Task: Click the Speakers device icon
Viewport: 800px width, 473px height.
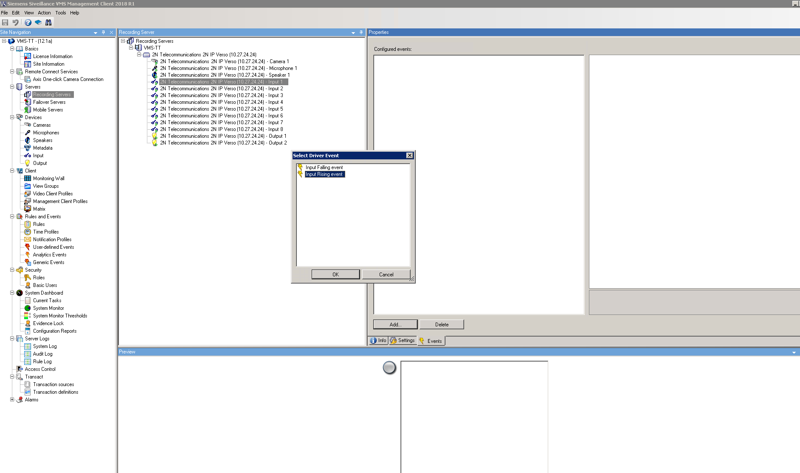Action: (28, 140)
